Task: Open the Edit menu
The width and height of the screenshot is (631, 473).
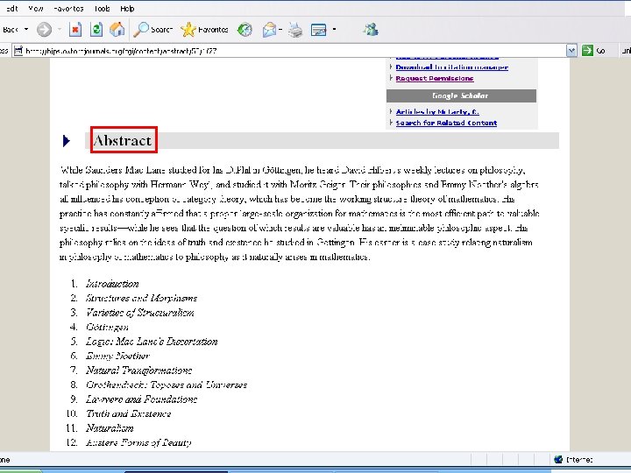Action: (x=11, y=9)
